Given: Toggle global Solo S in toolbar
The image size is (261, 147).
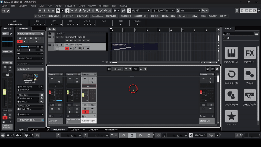Looking at the screenshot, I should [44, 11].
